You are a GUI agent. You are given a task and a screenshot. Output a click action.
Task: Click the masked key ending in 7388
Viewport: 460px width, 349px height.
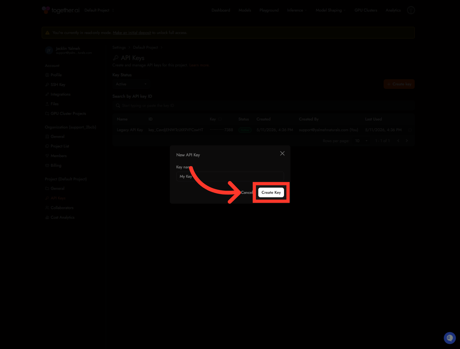[x=221, y=130]
